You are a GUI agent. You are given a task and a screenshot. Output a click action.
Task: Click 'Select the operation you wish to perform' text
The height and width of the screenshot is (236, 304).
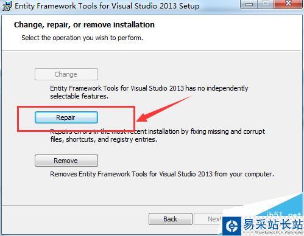82,38
